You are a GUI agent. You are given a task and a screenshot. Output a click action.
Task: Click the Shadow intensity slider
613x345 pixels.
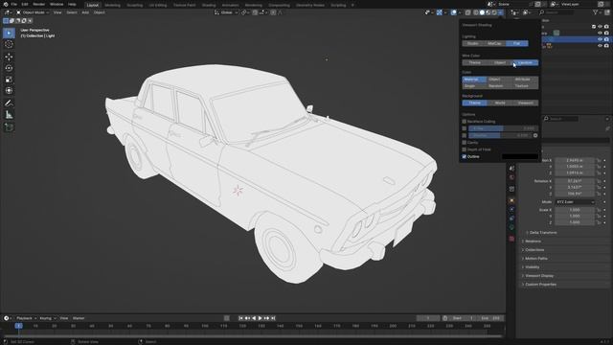pos(500,136)
